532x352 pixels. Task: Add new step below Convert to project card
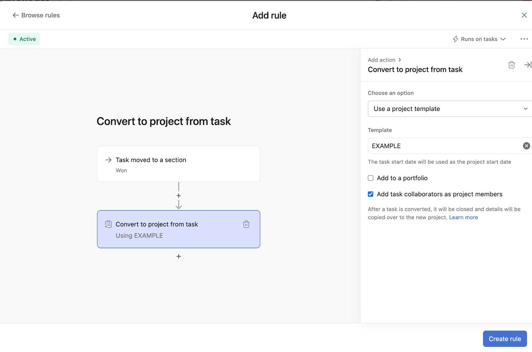pos(179,256)
